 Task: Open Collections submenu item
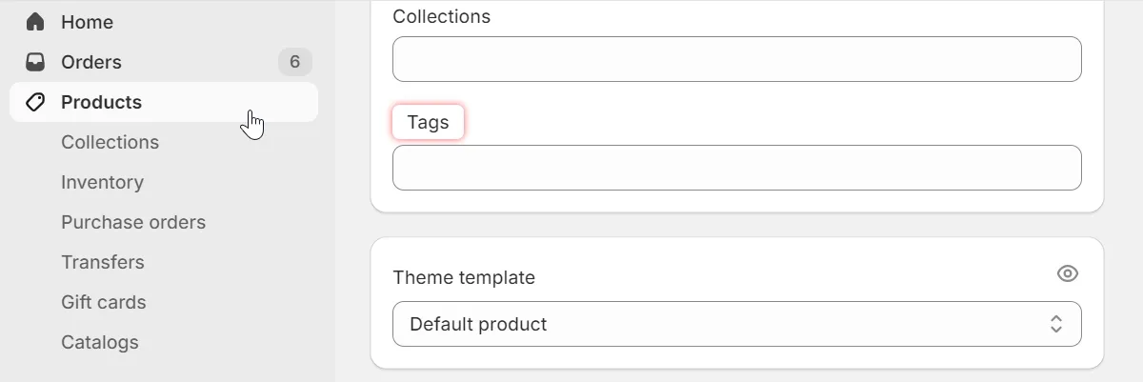click(110, 142)
